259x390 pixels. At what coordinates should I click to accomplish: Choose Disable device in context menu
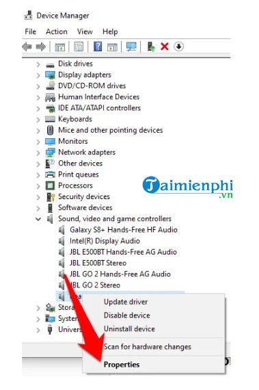[x=127, y=315]
